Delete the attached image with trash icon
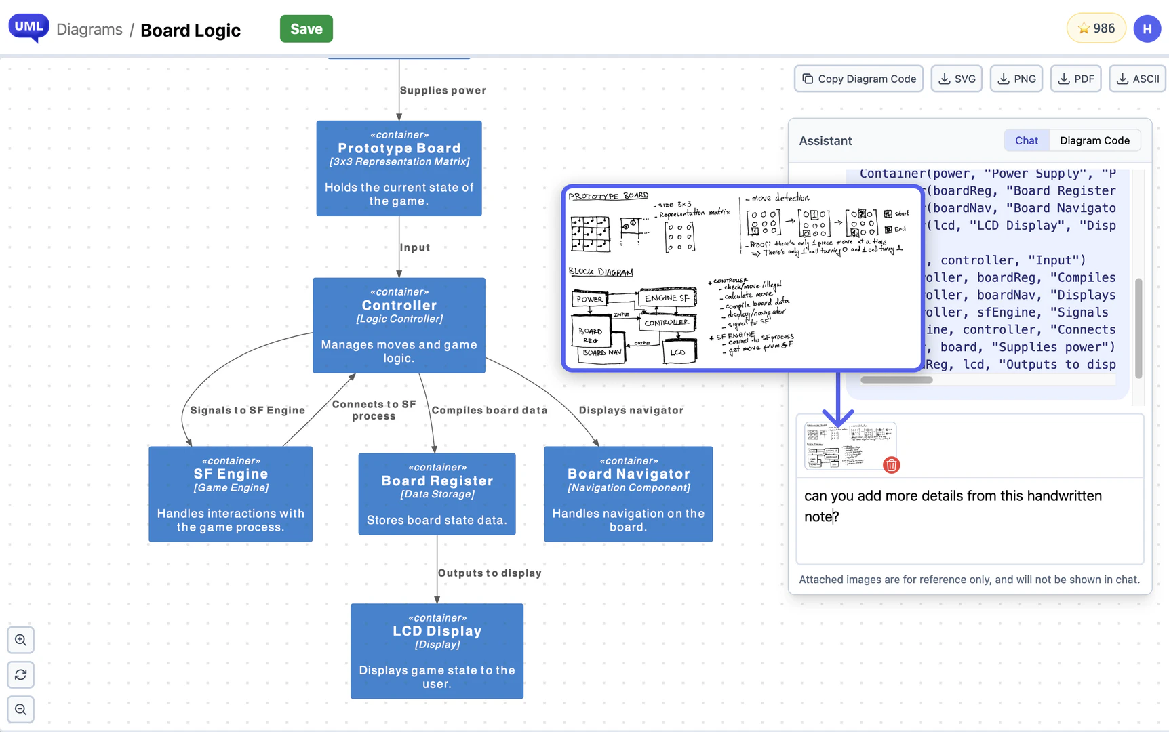 tap(891, 464)
